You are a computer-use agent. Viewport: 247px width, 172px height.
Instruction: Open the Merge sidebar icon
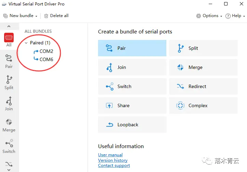click(x=9, y=125)
